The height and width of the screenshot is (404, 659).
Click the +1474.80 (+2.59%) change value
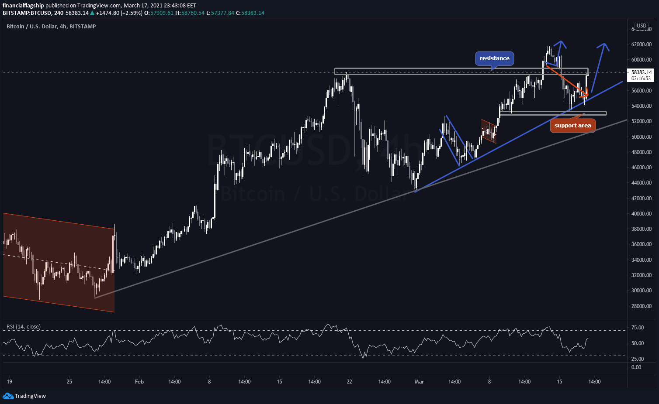tap(119, 13)
